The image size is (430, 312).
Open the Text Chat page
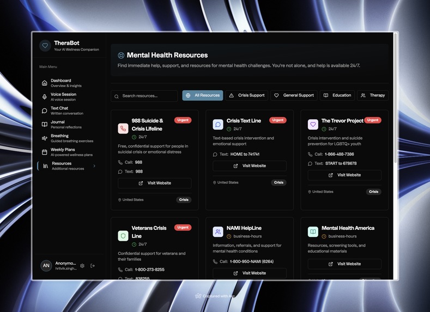point(66,111)
